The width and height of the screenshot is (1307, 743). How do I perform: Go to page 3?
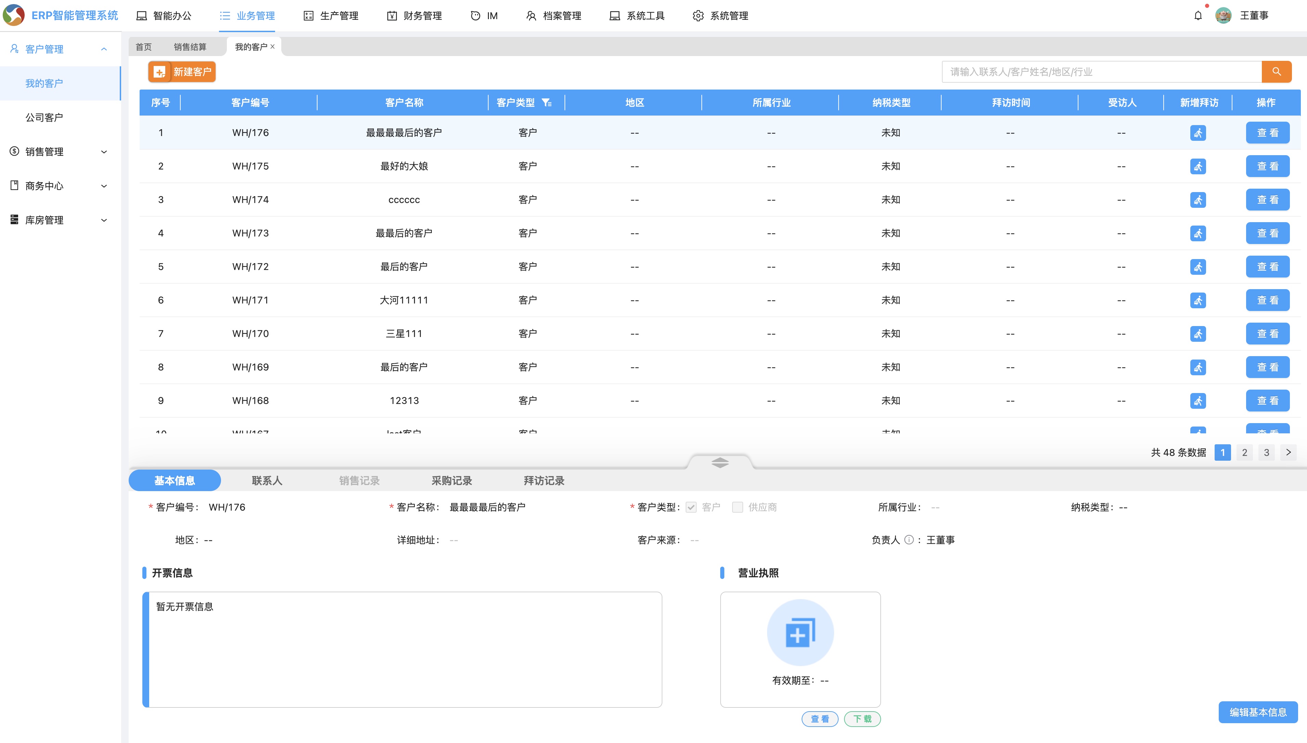(x=1266, y=452)
